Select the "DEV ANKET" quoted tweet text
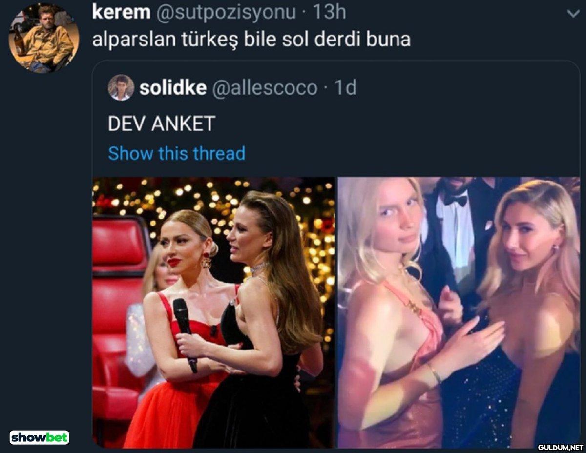Image resolution: width=586 pixels, height=453 pixels. 162,124
